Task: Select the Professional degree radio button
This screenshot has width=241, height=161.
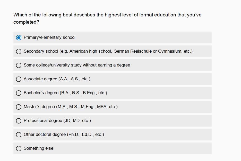Action: [x=19, y=121]
